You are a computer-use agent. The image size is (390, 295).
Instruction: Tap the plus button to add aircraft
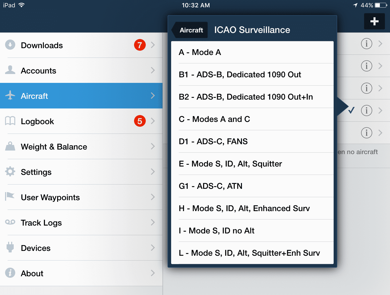coord(374,21)
